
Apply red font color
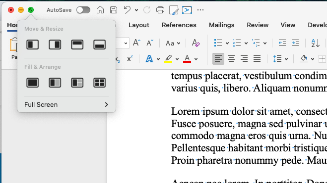coord(187,59)
